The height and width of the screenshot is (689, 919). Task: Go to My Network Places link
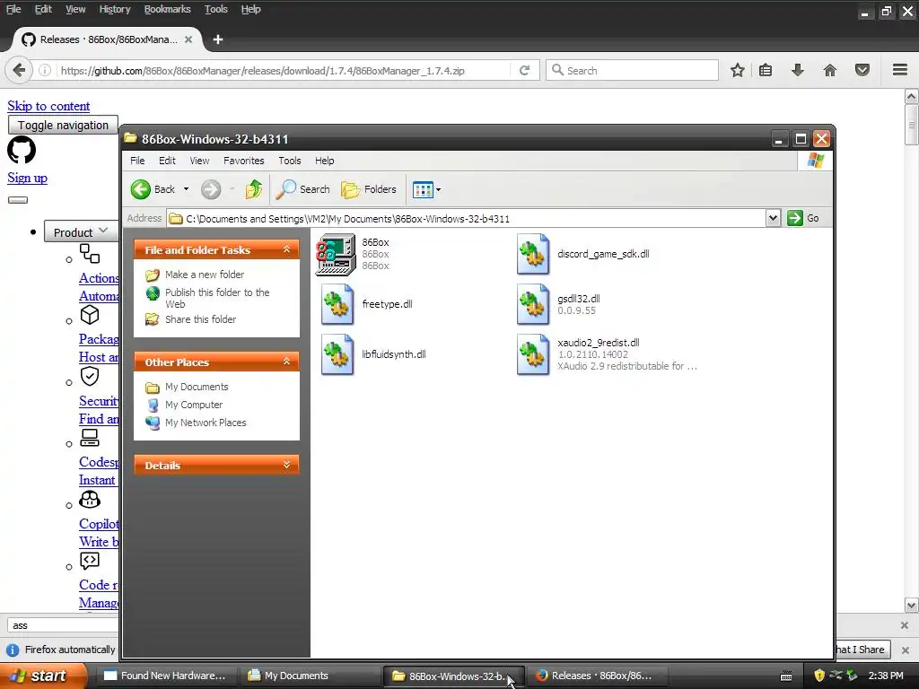(206, 423)
